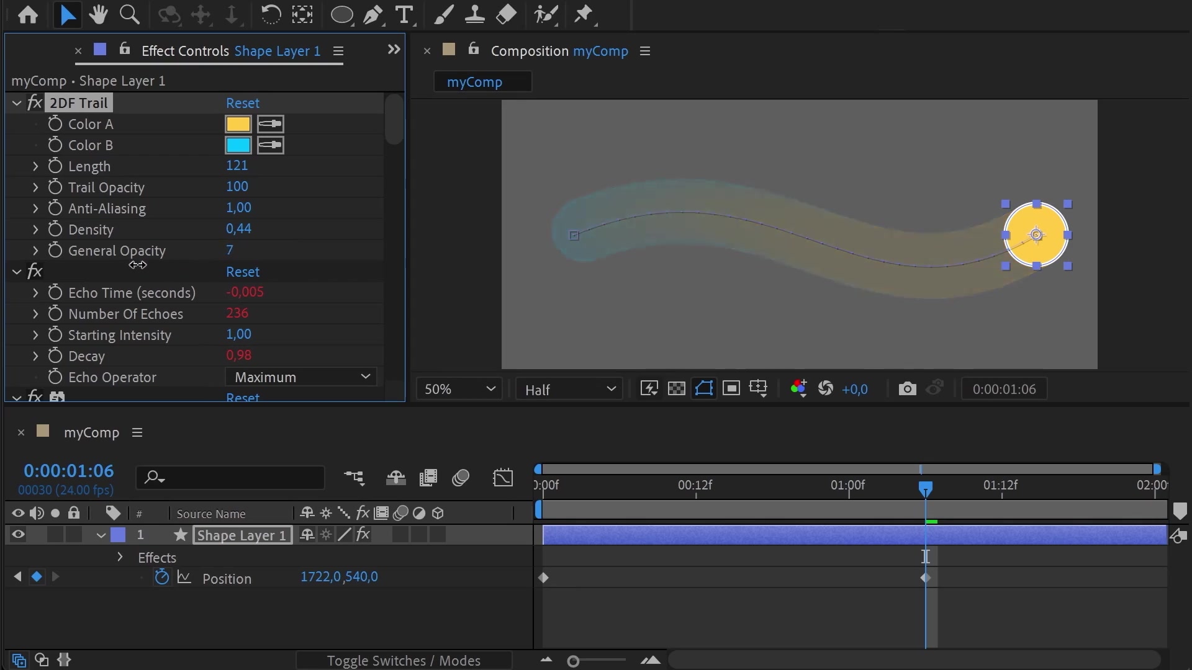Viewport: 1192px width, 670px height.
Task: Open Color A yellow swatch
Action: 238,124
